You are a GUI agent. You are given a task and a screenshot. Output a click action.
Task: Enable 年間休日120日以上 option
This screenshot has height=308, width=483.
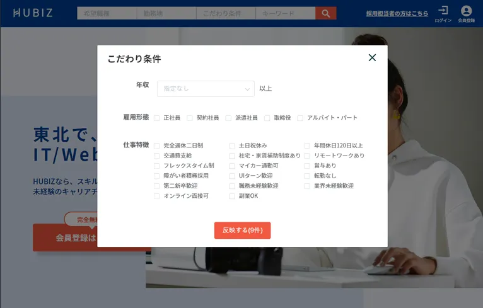point(307,146)
